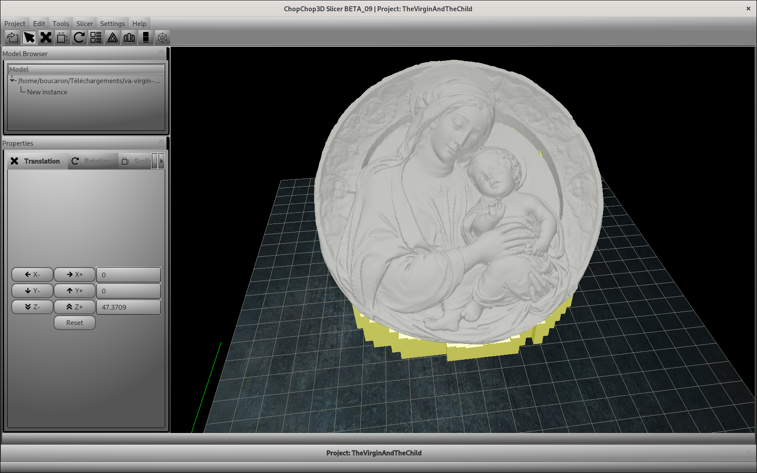Activate the move/translate tool in toolbar
The width and height of the screenshot is (757, 473).
point(46,37)
